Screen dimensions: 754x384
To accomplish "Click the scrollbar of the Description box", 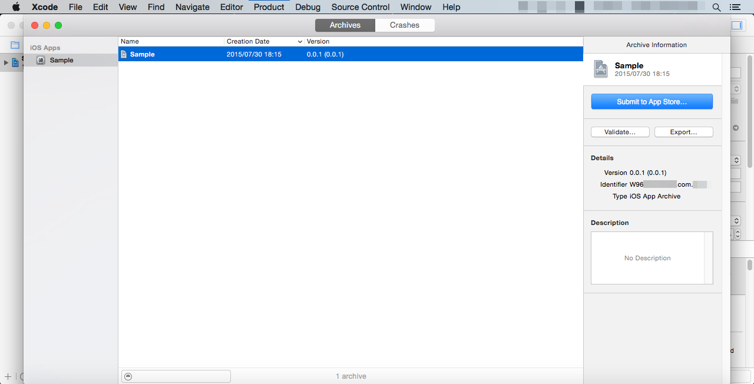I will point(709,258).
